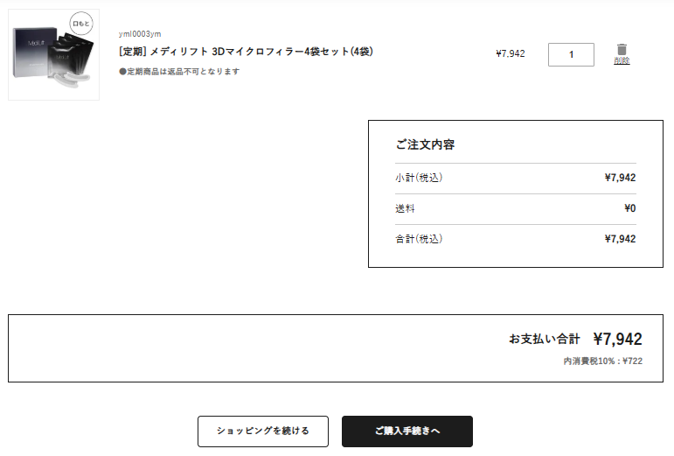Click the 内消費税10% tax note
This screenshot has width=674, height=456.
[x=603, y=361]
